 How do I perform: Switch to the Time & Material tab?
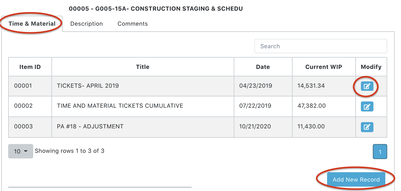point(32,24)
